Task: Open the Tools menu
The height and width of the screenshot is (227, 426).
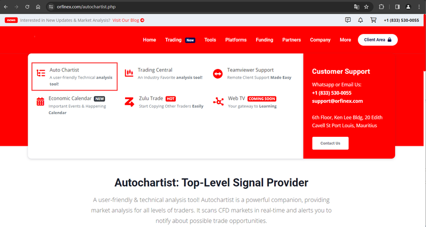Action: pos(210,40)
